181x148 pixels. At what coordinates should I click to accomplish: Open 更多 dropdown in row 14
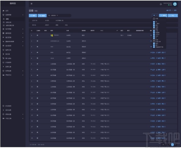[x=164, y=110]
